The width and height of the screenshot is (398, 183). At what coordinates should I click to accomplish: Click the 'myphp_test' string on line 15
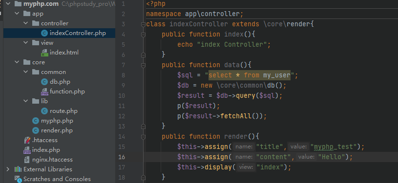click(x=334, y=147)
